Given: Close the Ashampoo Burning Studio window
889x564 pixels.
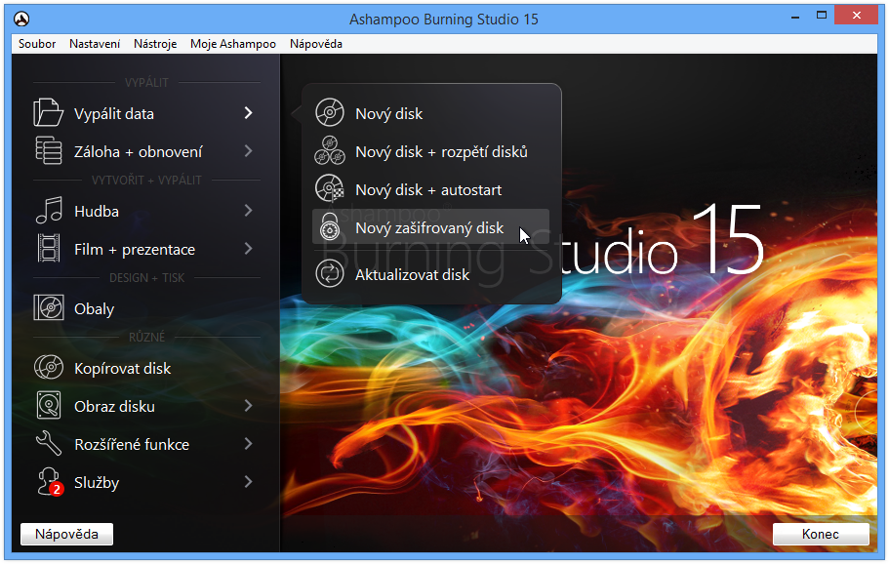Looking at the screenshot, I should point(857,16).
